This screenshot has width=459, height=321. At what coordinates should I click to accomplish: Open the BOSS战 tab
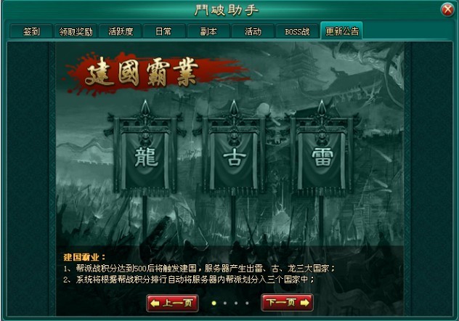[x=297, y=31]
